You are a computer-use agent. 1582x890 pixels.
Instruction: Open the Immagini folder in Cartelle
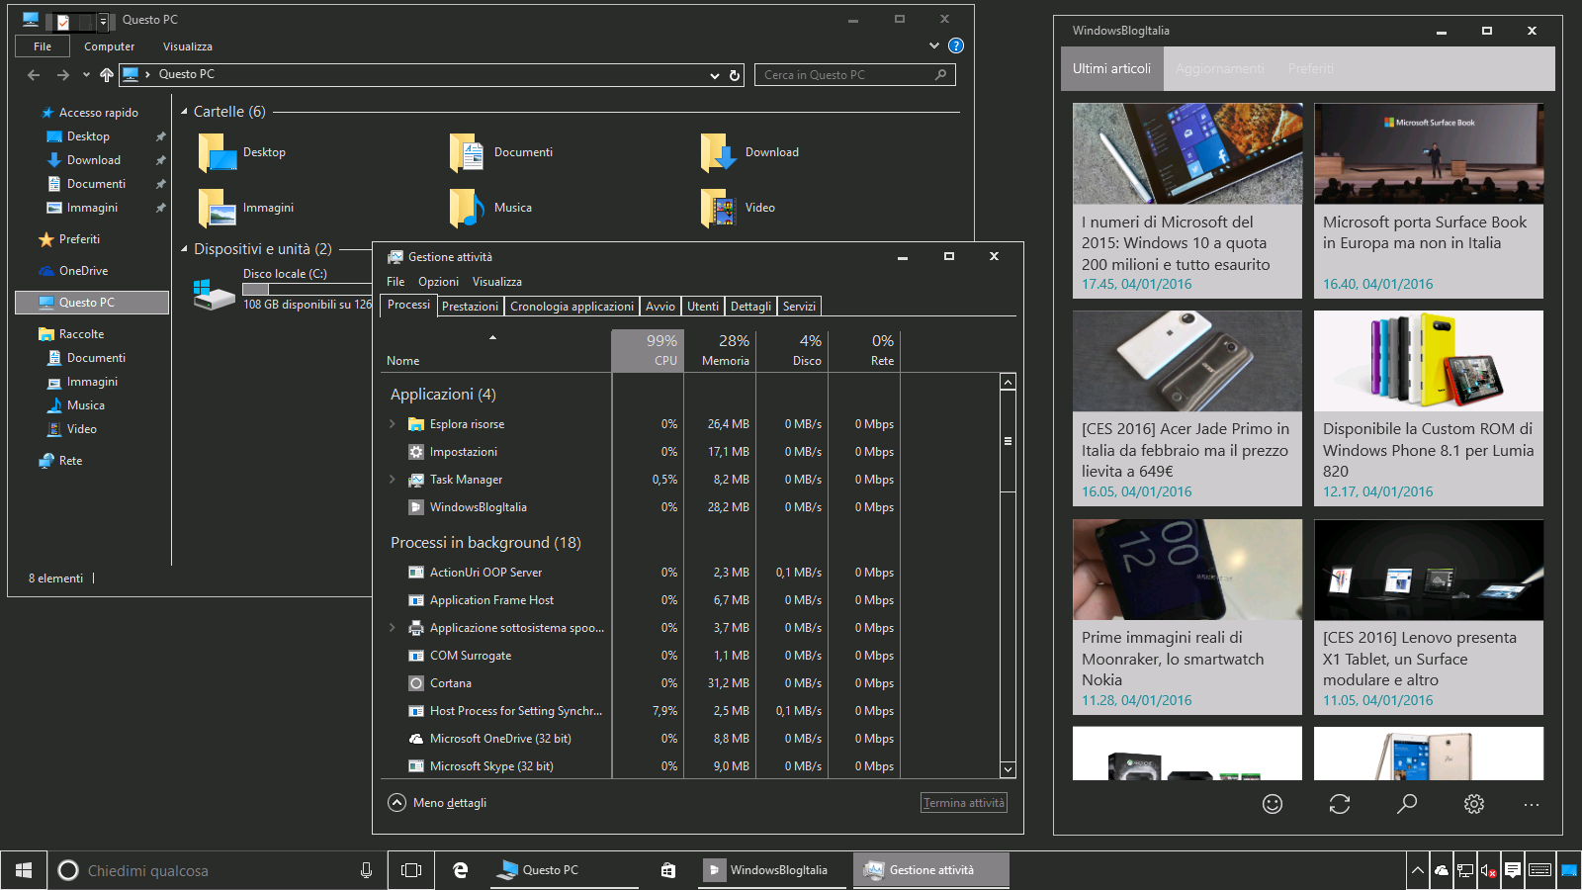(x=218, y=209)
